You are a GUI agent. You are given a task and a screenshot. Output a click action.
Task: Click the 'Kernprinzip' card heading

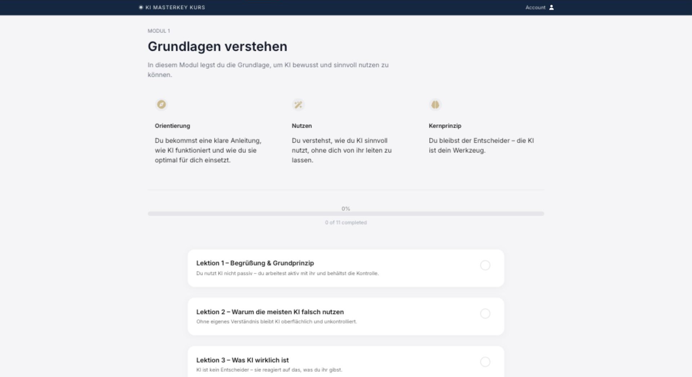click(x=445, y=126)
